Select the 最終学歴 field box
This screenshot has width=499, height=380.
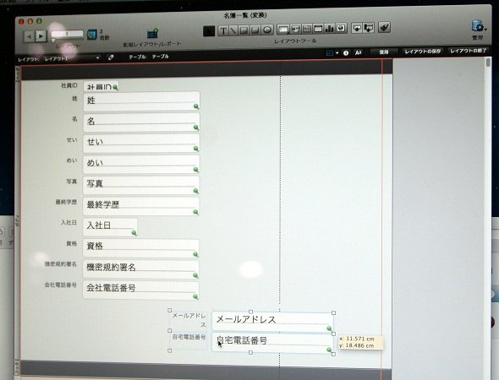[x=141, y=206]
